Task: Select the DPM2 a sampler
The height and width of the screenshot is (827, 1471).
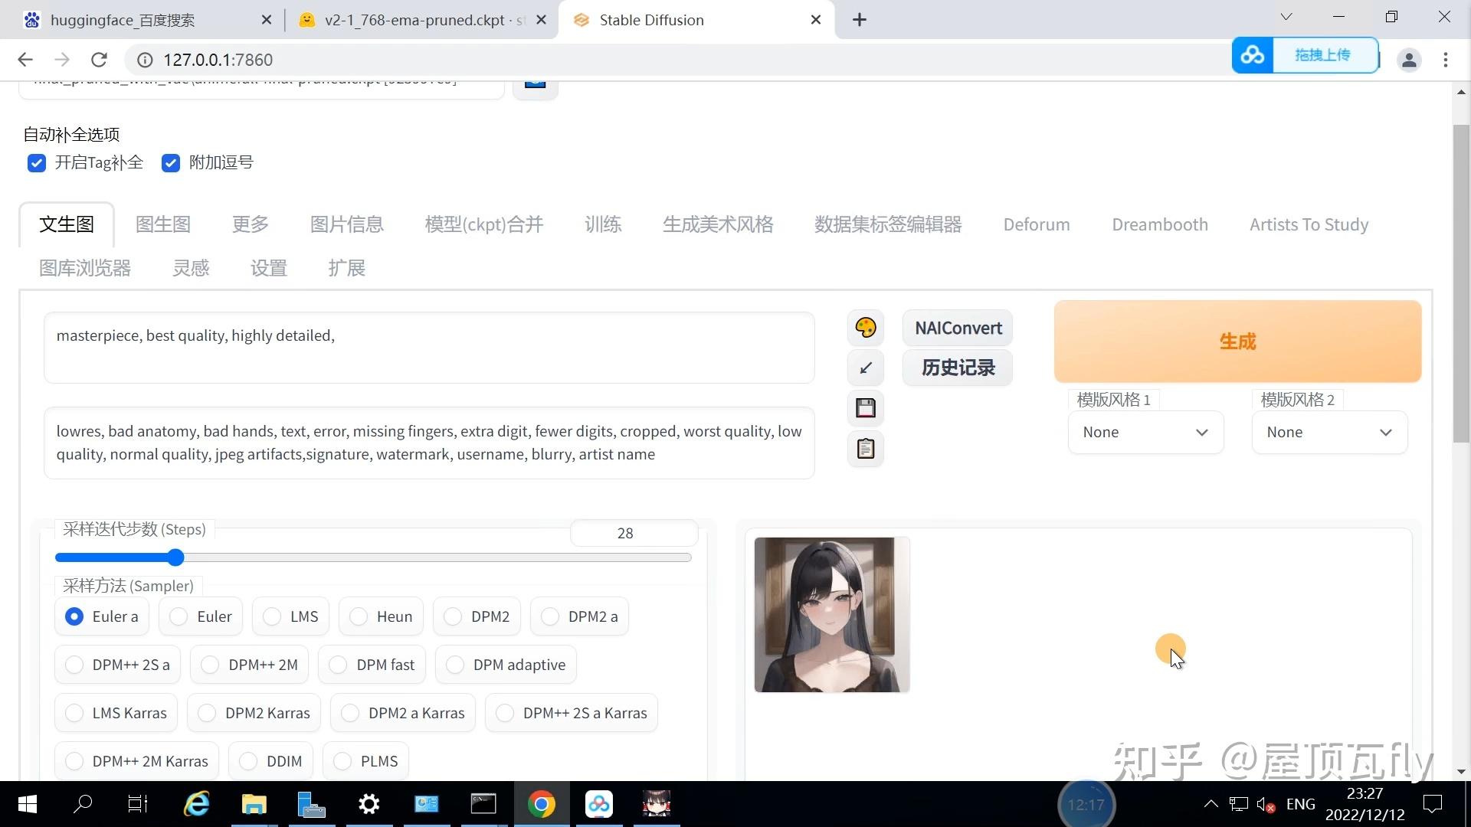Action: pyautogui.click(x=579, y=616)
